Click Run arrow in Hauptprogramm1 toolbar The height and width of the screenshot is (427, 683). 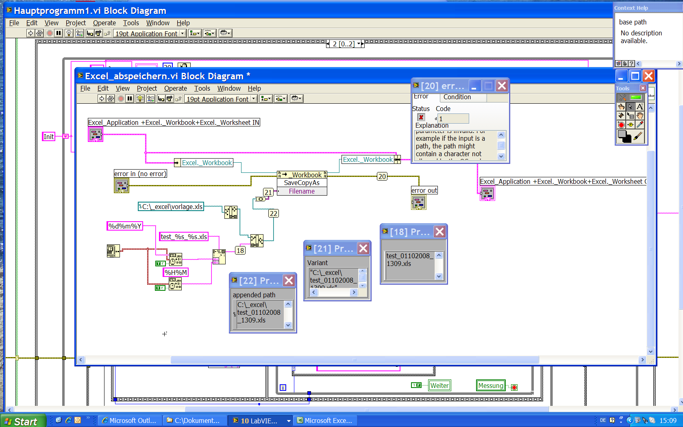(30, 33)
